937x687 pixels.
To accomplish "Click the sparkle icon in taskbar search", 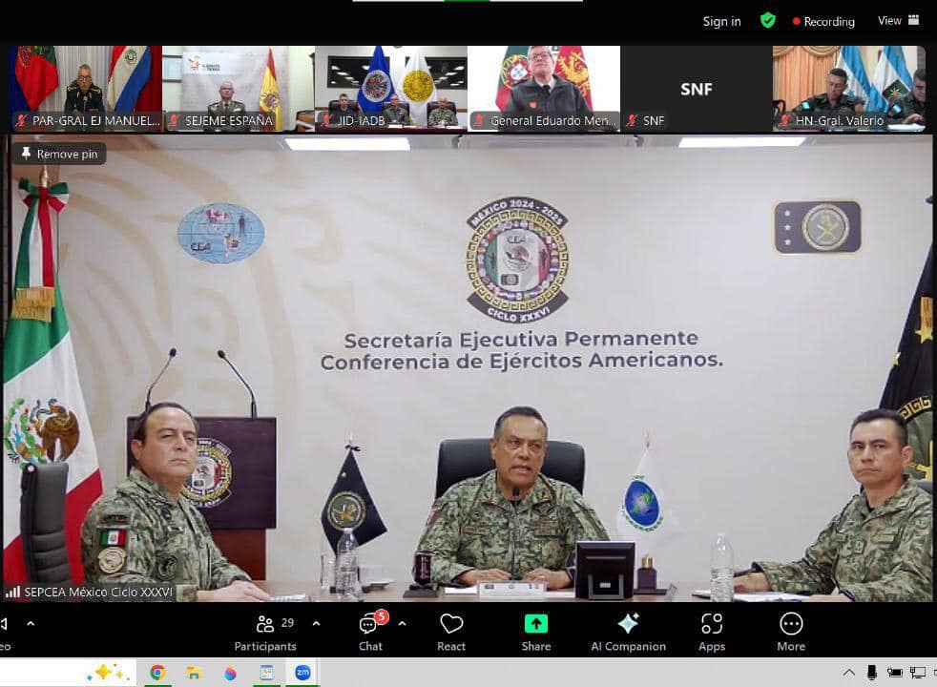I will 108,673.
